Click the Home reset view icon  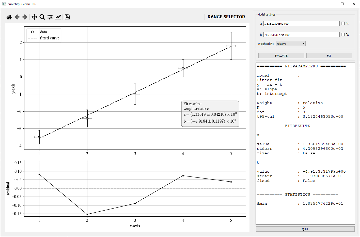(9, 17)
